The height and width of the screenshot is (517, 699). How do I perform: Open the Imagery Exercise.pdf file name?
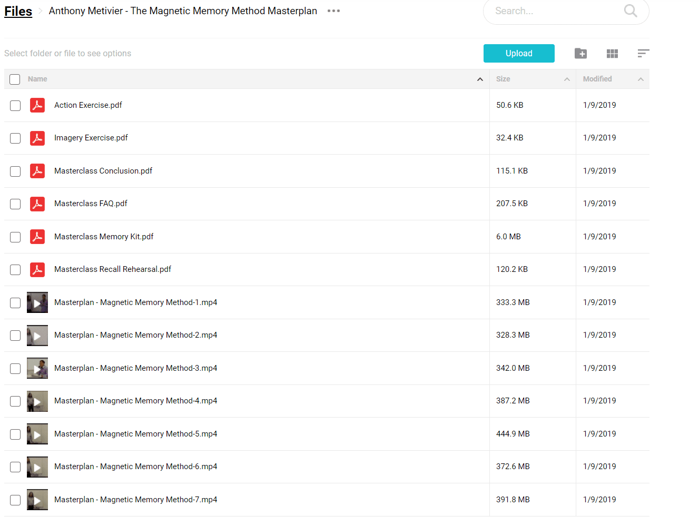(x=91, y=138)
